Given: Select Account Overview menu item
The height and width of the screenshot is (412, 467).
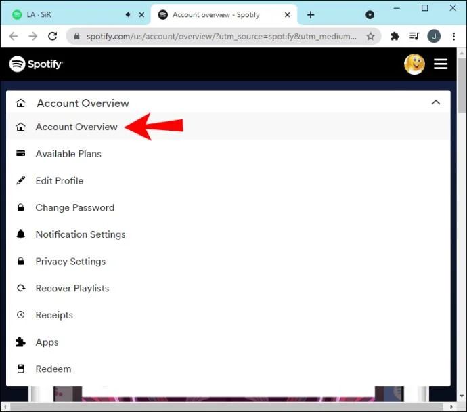Looking at the screenshot, I should 228,127.
